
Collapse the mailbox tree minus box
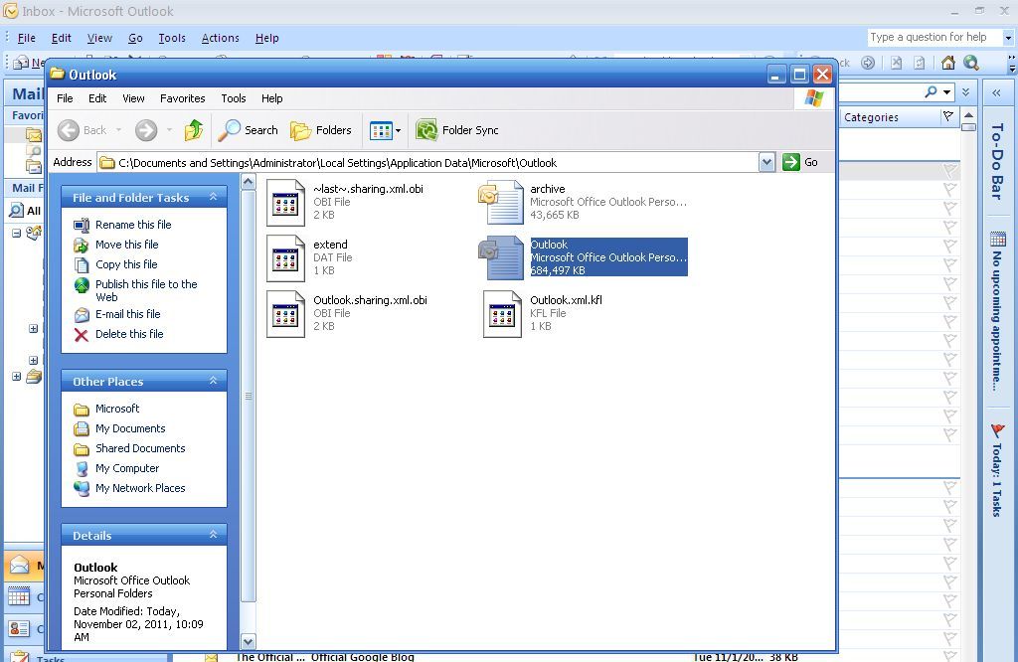16,233
